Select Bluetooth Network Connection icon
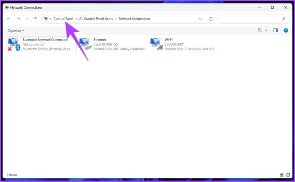Screen dimensions: 295x182 [x=14, y=44]
